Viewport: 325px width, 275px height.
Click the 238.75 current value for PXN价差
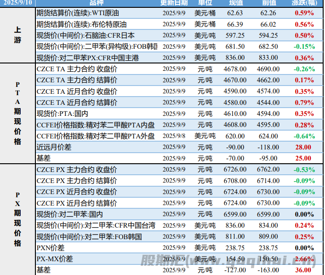tap(235, 247)
